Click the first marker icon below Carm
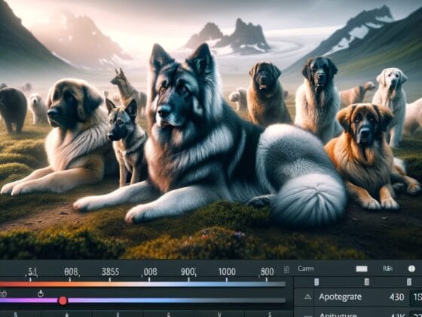422x317 pixels. 316,282
